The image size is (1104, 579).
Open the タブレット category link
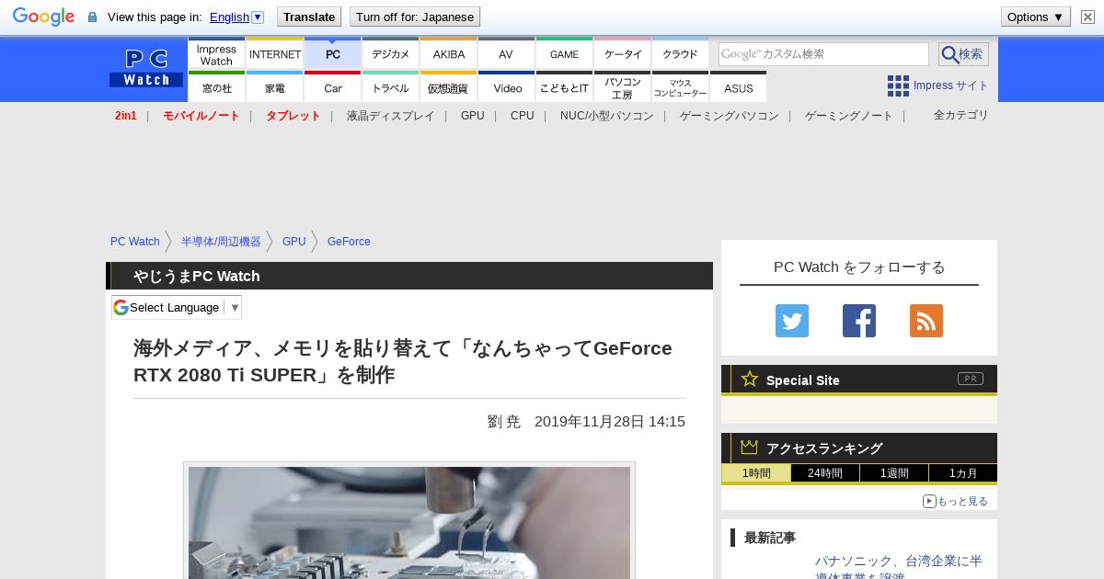293,116
